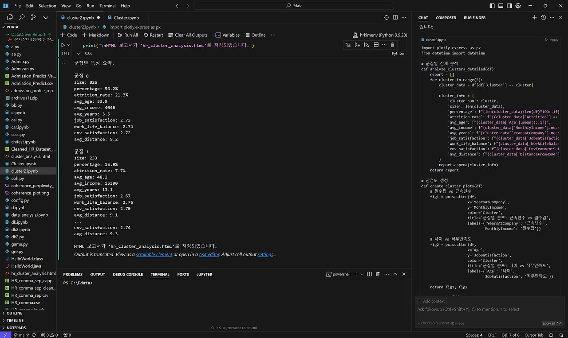Open the Source Control view icon
Viewport: 568px width, 338px height.
tap(34, 17)
